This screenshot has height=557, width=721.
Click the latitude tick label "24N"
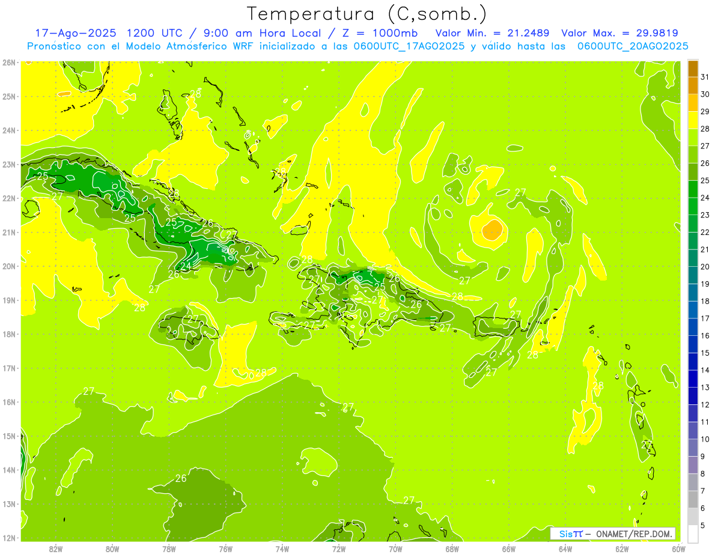pos(8,130)
